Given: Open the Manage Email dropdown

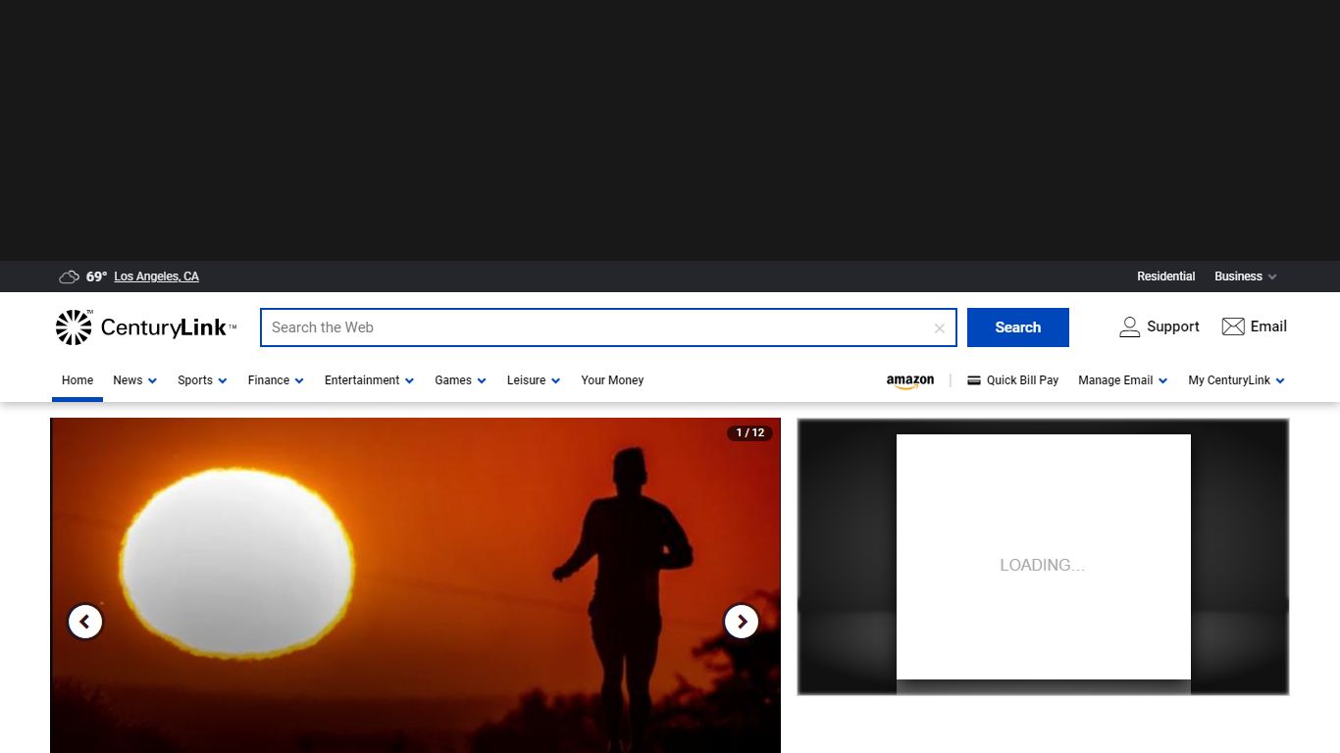Looking at the screenshot, I should pos(1122,380).
